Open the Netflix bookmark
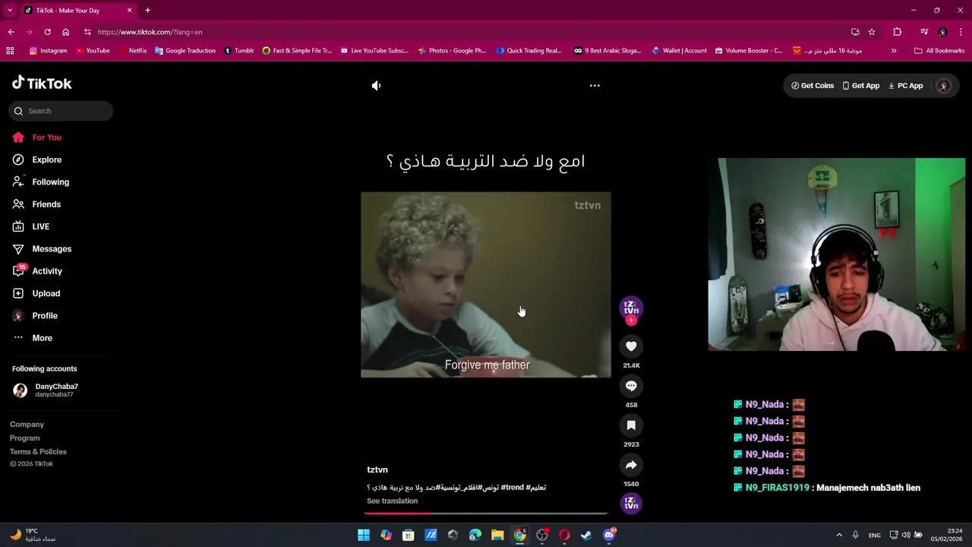The width and height of the screenshot is (972, 547). [132, 51]
